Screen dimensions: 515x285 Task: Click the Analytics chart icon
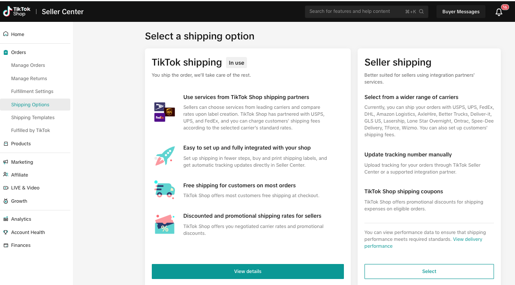coord(6,219)
